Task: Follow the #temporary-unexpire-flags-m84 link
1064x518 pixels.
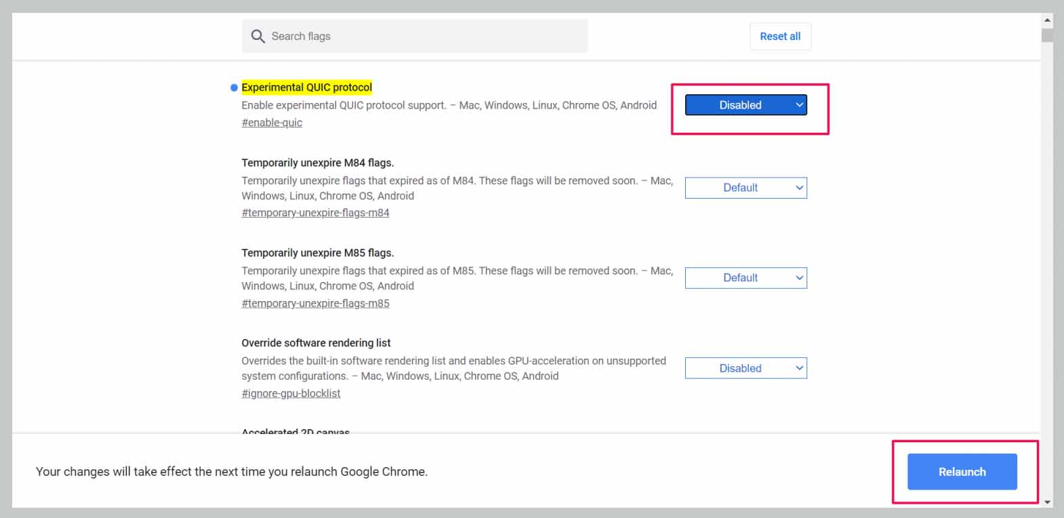Action: [315, 213]
